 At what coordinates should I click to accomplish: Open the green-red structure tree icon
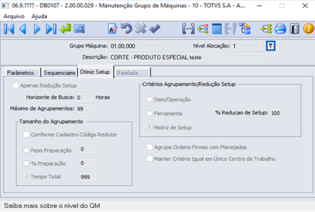[203, 29]
